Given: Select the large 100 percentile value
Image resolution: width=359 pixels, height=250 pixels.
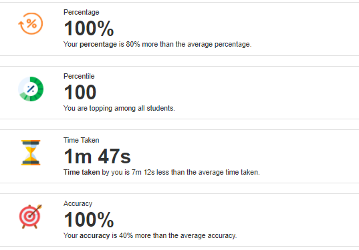Looking at the screenshot, I should pyautogui.click(x=80, y=92).
